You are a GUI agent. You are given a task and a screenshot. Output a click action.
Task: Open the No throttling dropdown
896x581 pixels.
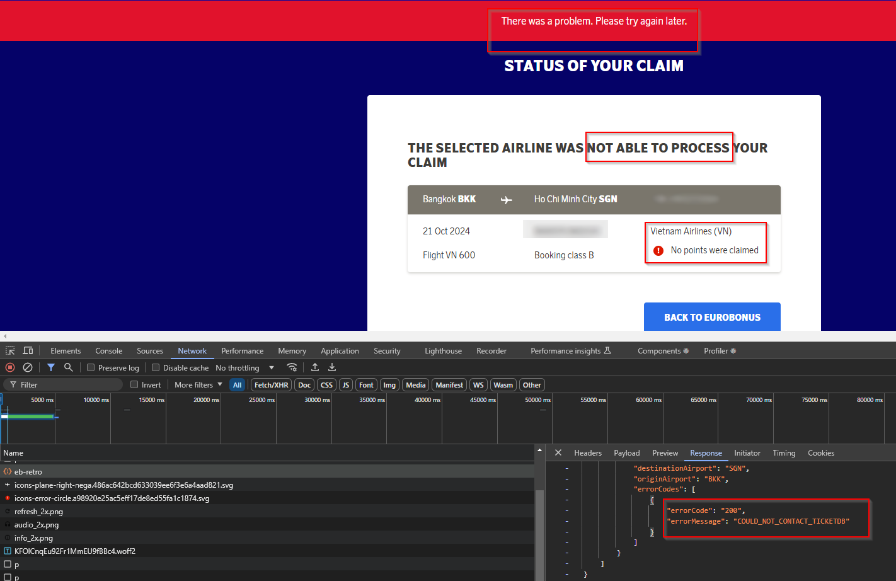[x=245, y=368]
